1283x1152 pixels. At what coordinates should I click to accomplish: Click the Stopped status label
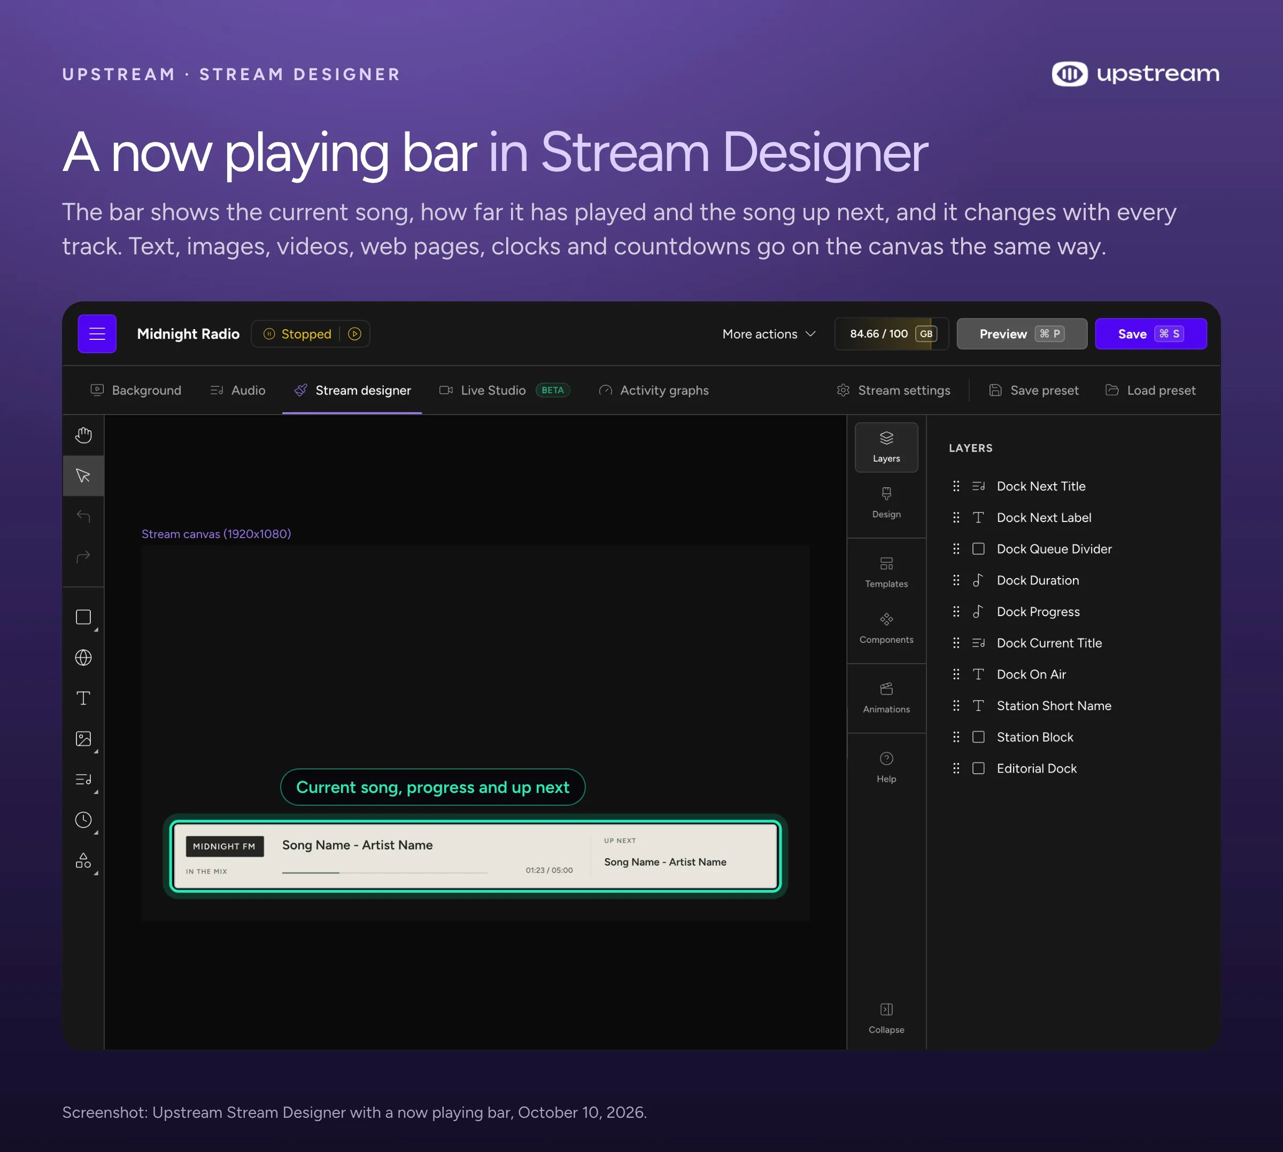tap(306, 333)
